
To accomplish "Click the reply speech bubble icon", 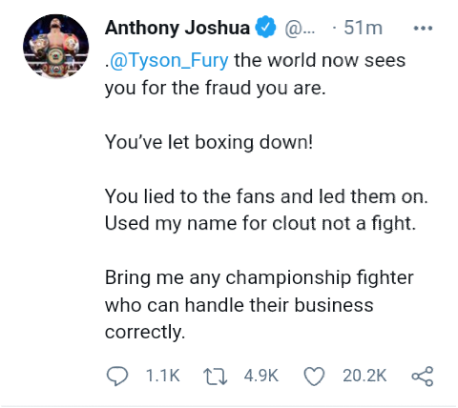I will coord(117,376).
